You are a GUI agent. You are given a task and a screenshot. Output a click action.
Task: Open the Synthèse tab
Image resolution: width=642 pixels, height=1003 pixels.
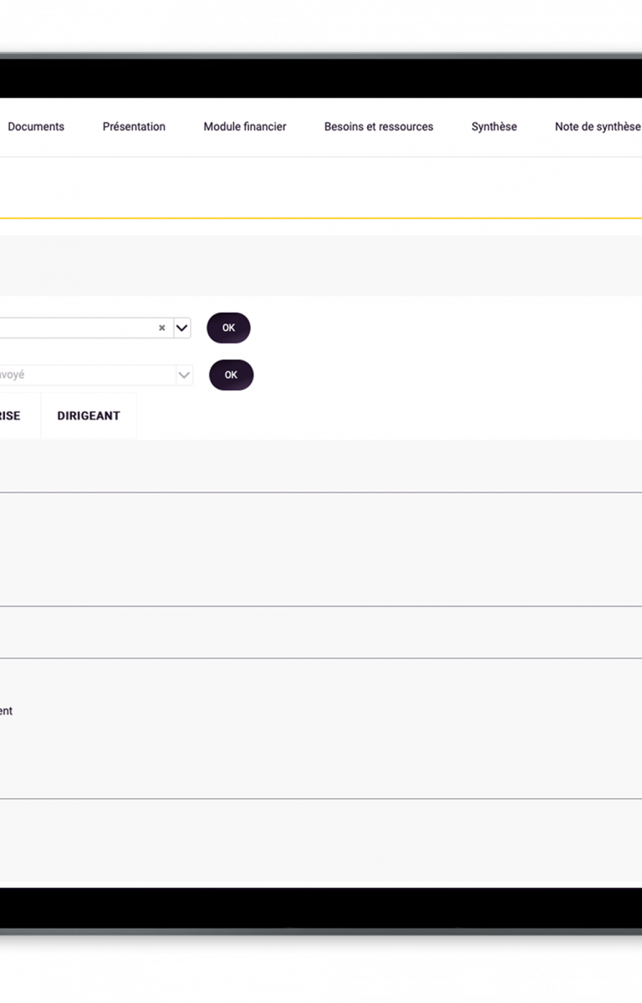point(494,127)
